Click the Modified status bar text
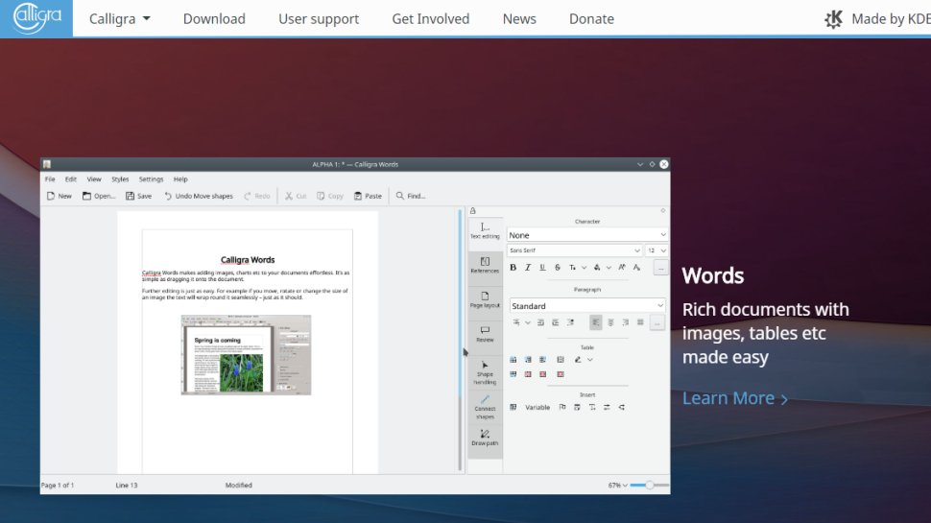This screenshot has height=523, width=931. (239, 485)
